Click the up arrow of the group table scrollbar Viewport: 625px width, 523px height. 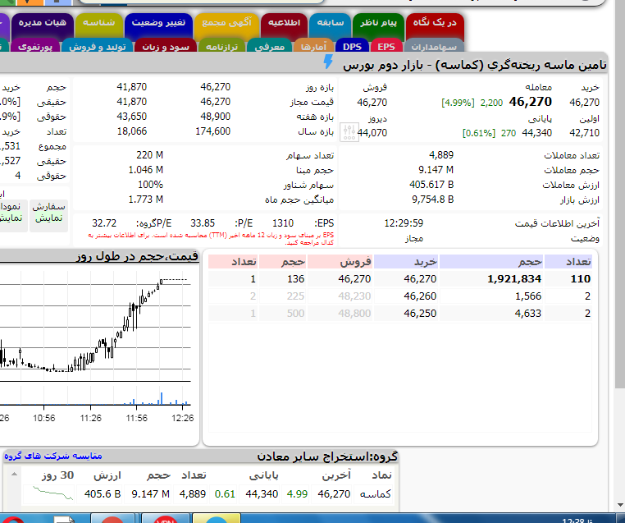click(x=14, y=474)
